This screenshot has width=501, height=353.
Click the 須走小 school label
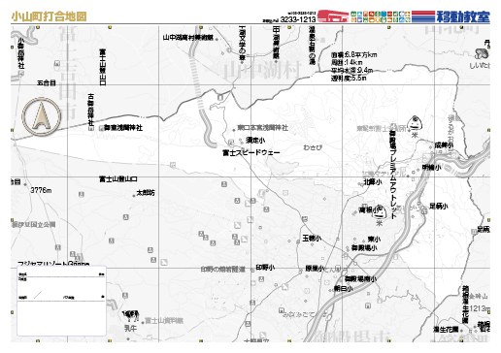[255, 141]
